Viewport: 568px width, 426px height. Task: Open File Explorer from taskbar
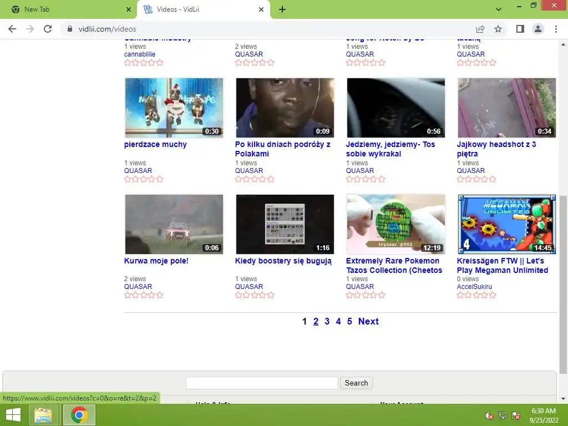43,415
